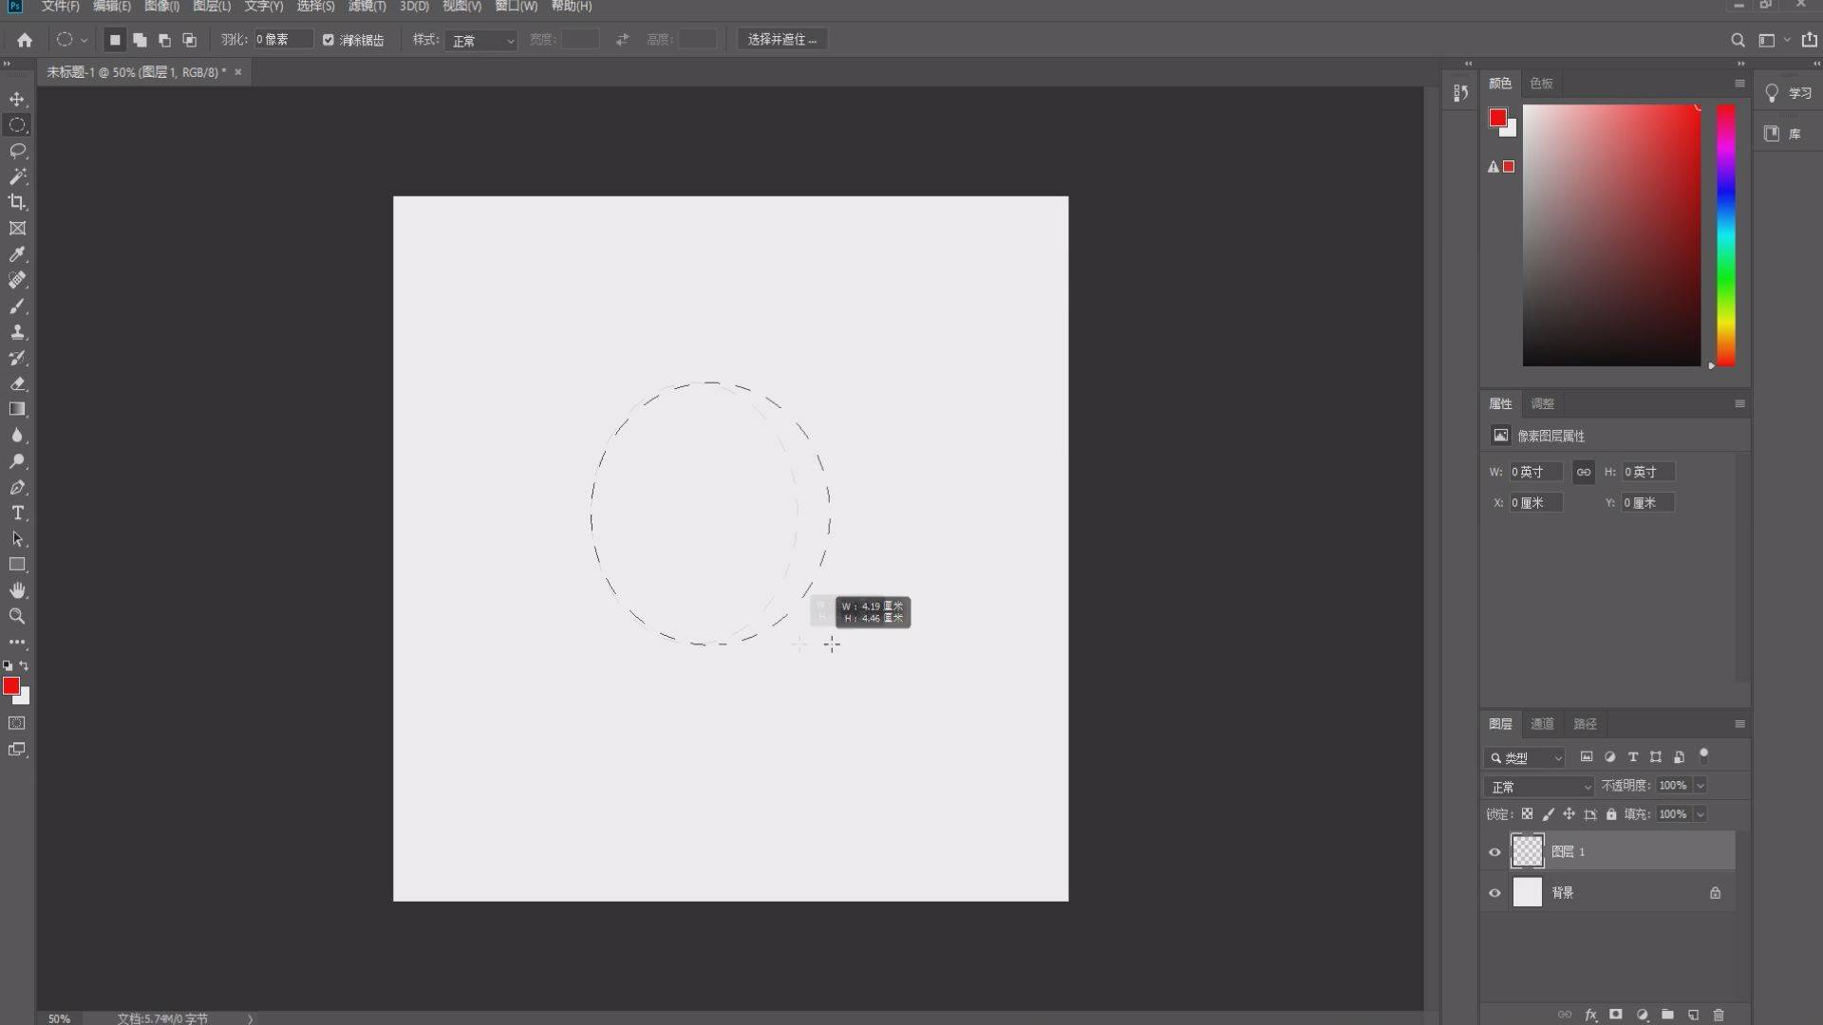The image size is (1823, 1025).
Task: Toggle visibility of 背景 layer
Action: [1494, 892]
